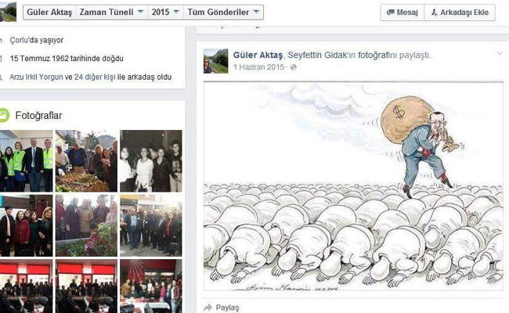Click the profile thumbnail in the top bar

pyautogui.click(x=8, y=12)
